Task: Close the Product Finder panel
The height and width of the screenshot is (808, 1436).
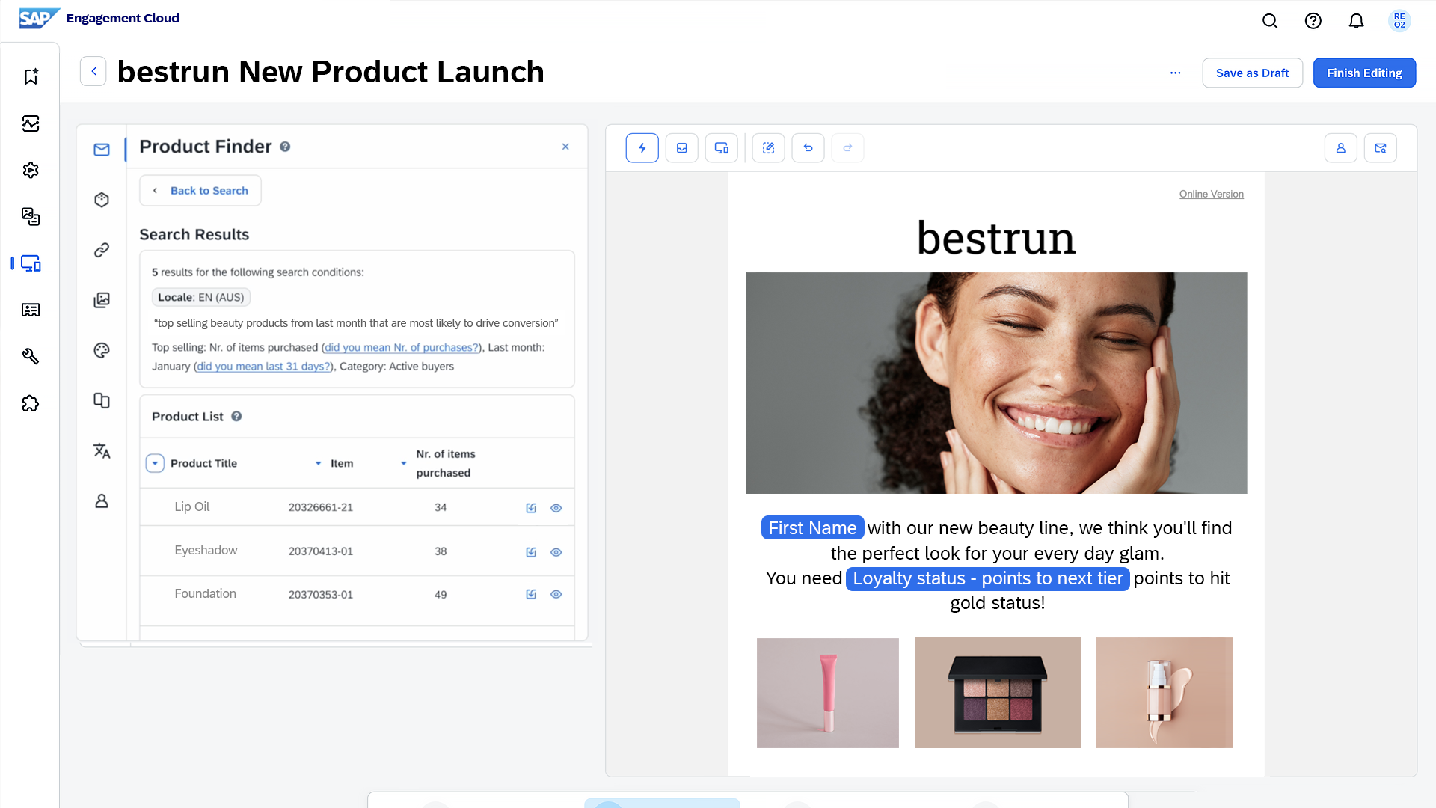Action: point(565,147)
